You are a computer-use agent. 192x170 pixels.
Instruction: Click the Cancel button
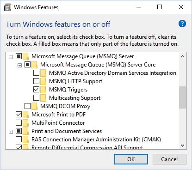169,159
